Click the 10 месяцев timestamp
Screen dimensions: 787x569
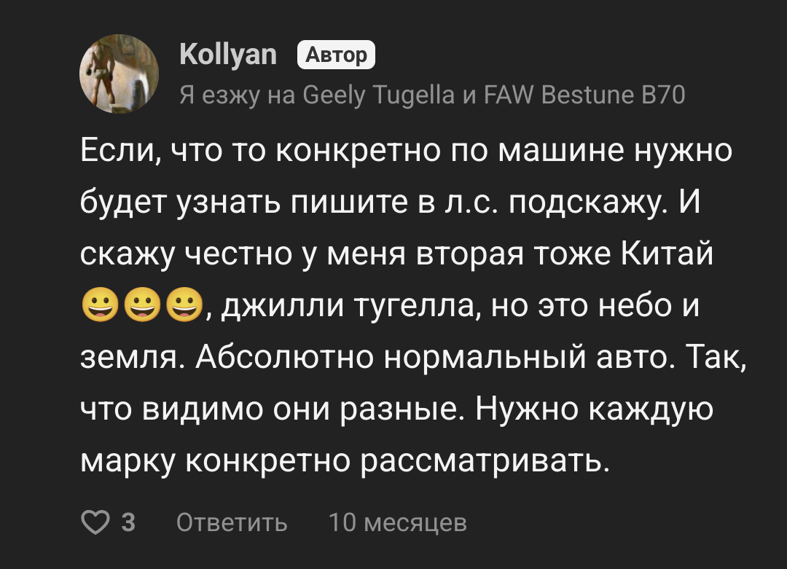(x=397, y=522)
